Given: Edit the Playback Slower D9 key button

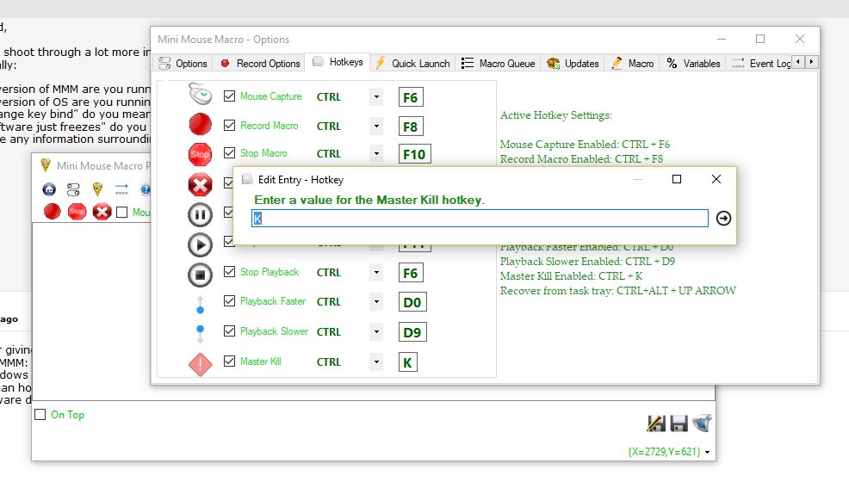Looking at the screenshot, I should click(412, 332).
